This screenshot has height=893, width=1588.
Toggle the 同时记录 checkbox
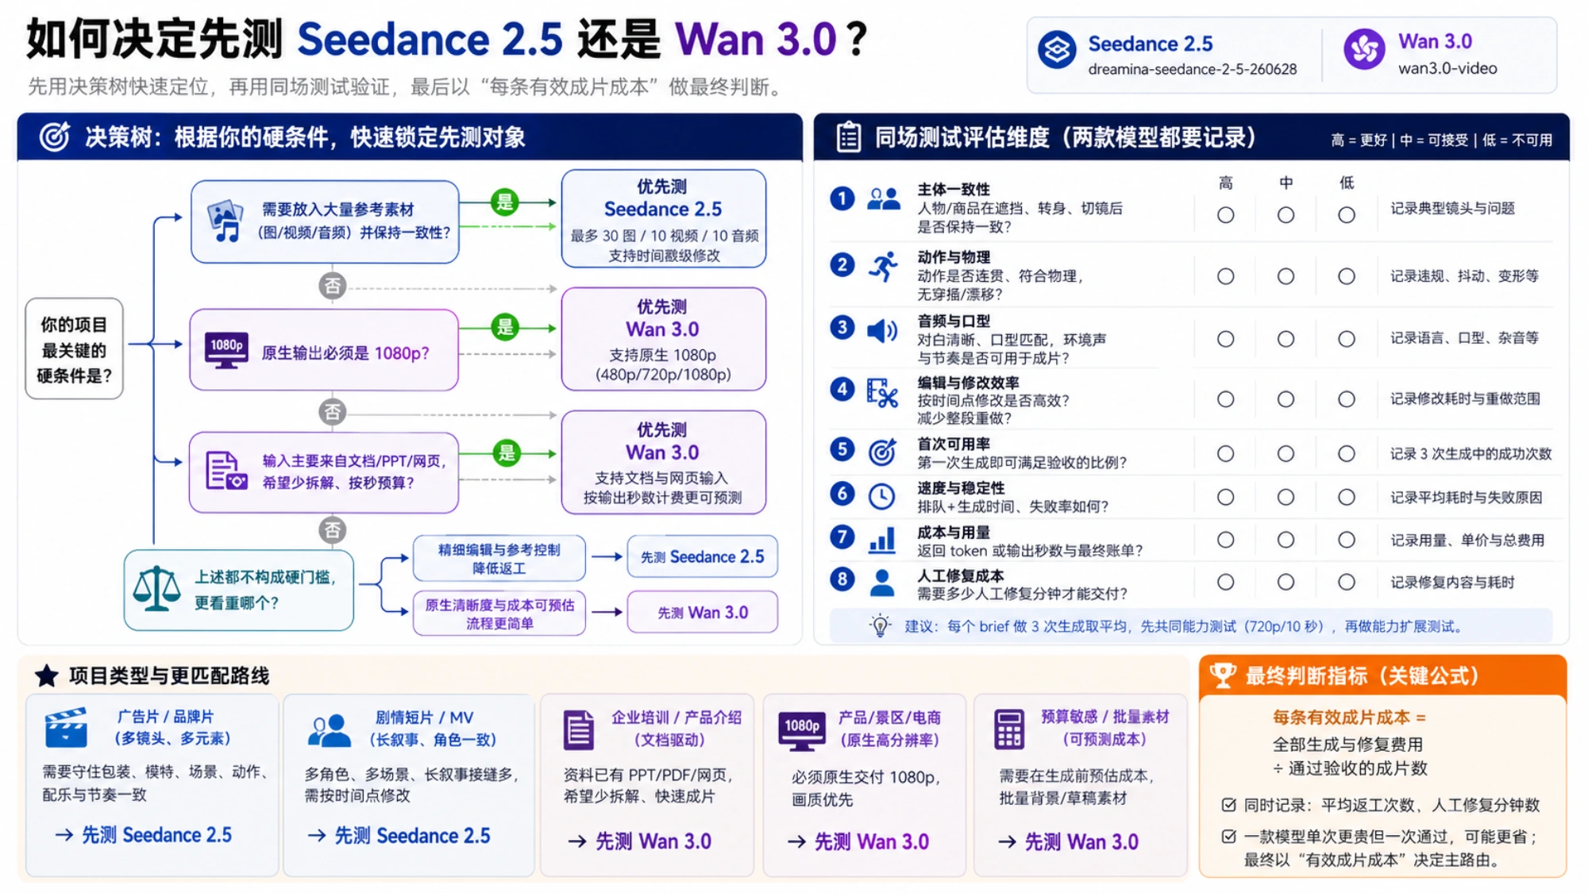click(1229, 805)
